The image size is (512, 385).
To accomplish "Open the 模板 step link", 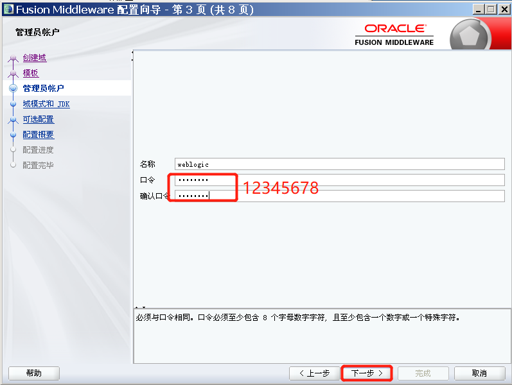I will [31, 73].
